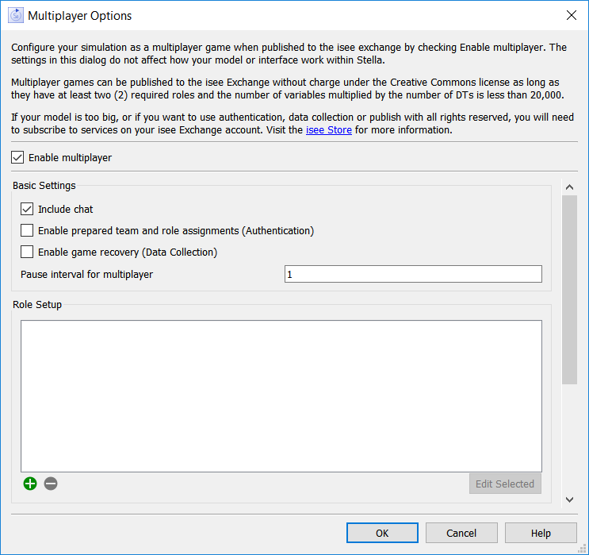
Task: Enable game recovery (Data Collection)
Action: tap(27, 252)
